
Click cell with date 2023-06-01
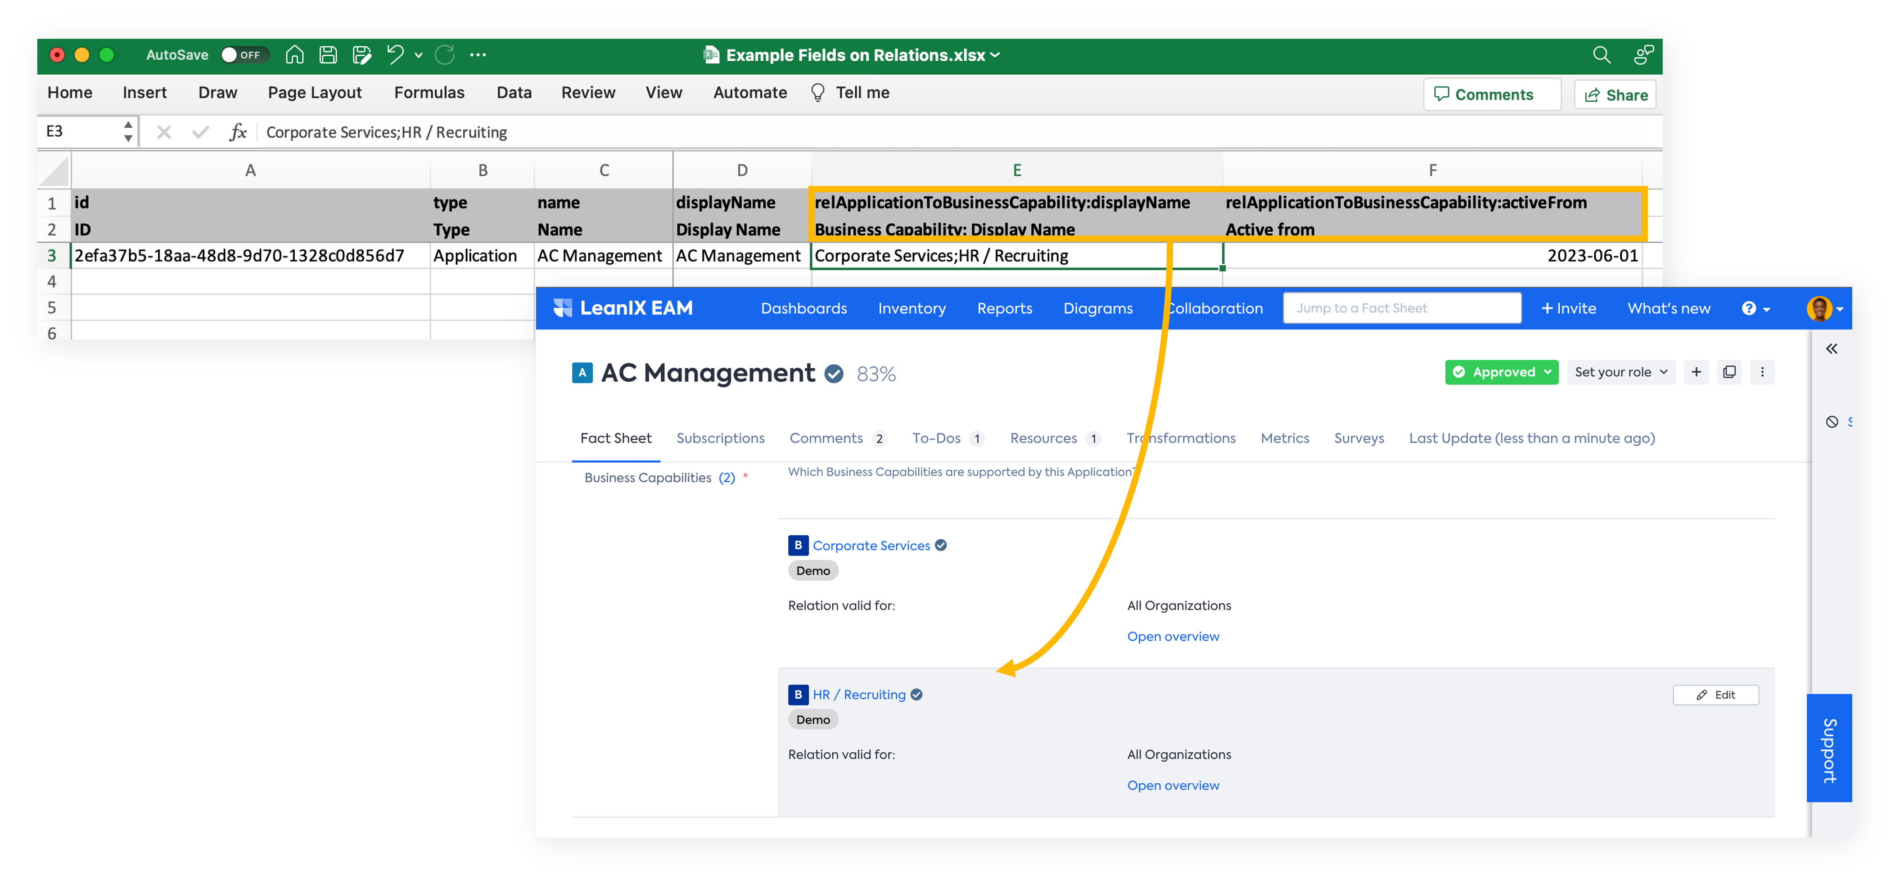click(1432, 256)
